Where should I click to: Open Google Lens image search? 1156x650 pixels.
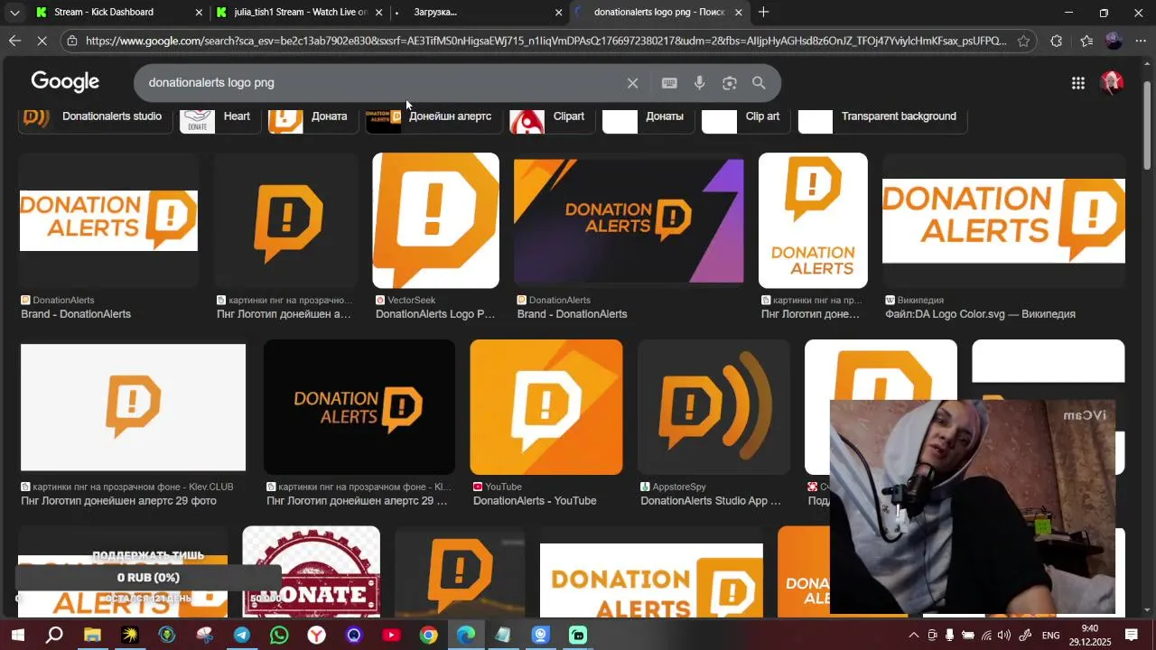[730, 83]
